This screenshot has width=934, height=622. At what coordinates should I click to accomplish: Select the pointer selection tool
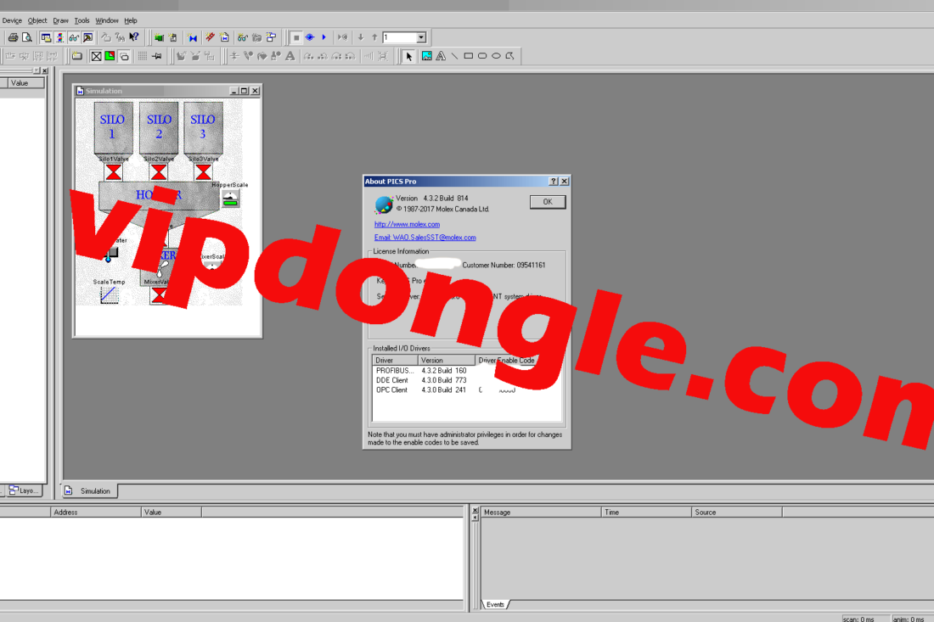click(408, 56)
